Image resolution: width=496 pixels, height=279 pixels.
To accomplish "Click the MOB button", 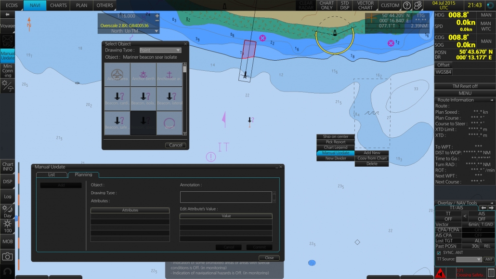I will pyautogui.click(x=7, y=241).
